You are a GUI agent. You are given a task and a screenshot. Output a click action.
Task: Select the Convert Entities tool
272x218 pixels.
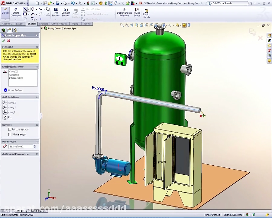[x=66, y=12]
